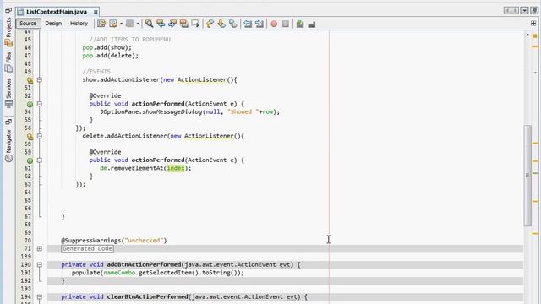Click pop.add(delete); code line
The image size is (541, 304).
tap(111, 56)
